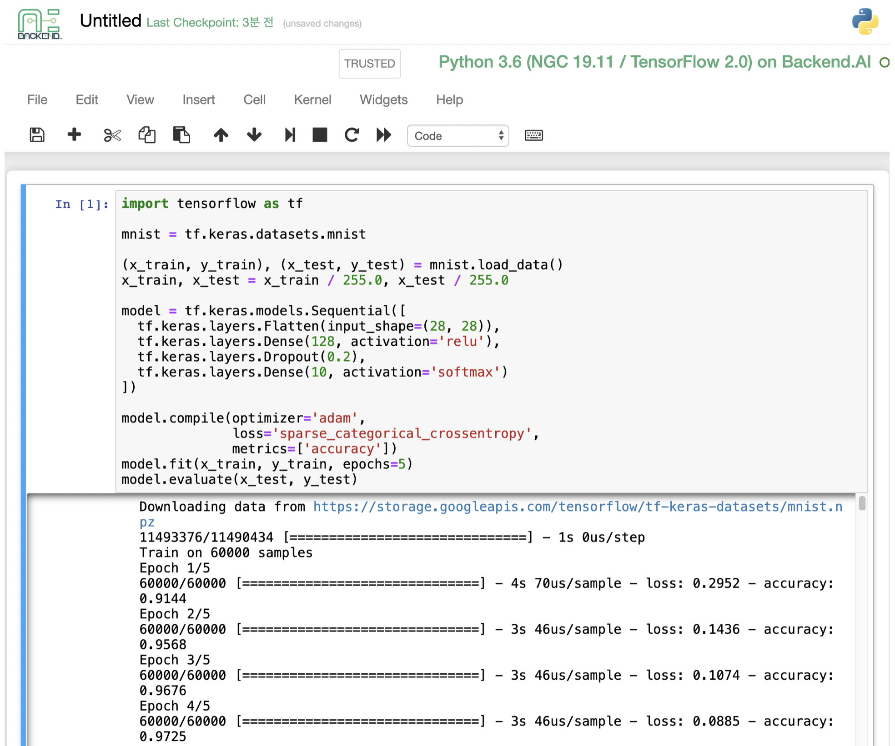Click the 'Epoch 1/5' output line
This screenshot has height=746, width=895.
click(175, 568)
